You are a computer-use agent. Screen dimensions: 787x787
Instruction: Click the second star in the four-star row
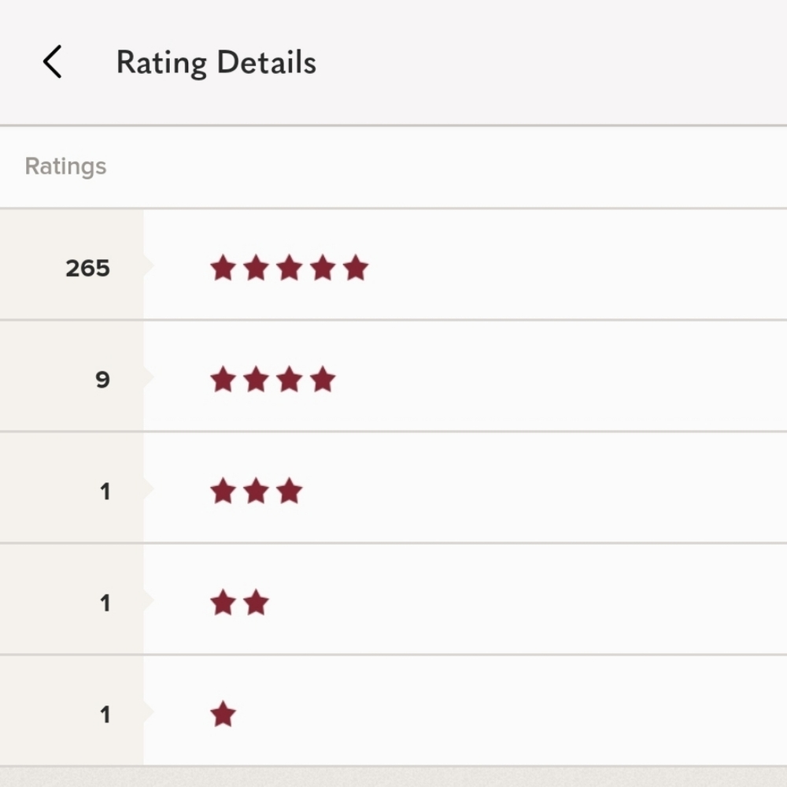tap(257, 381)
